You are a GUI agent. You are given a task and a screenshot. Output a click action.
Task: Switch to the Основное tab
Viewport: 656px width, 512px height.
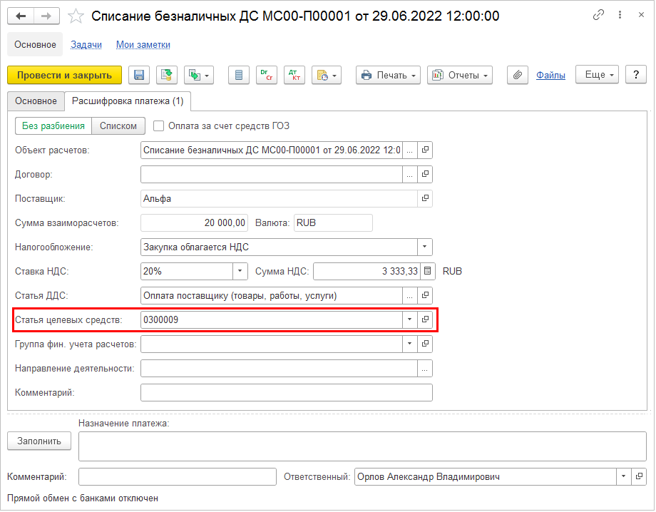[x=36, y=101]
